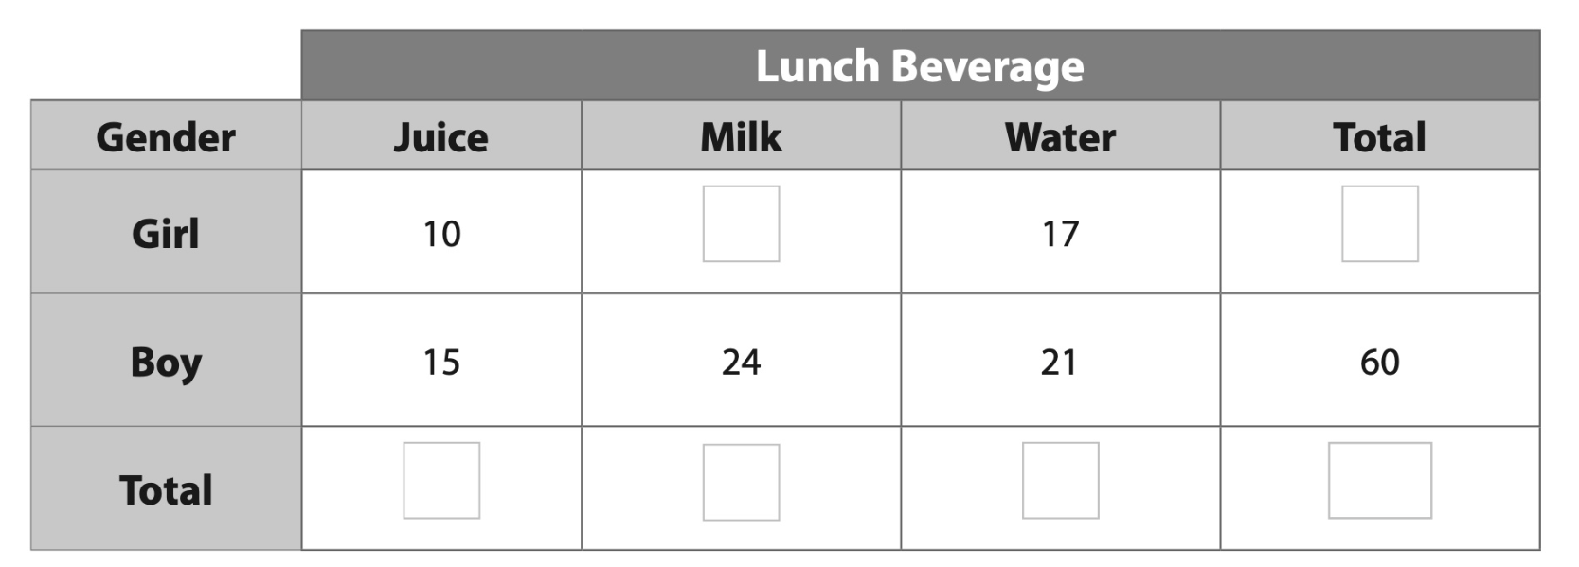
Task: Click the Boy Water cell showing 21
Action: tap(1060, 362)
